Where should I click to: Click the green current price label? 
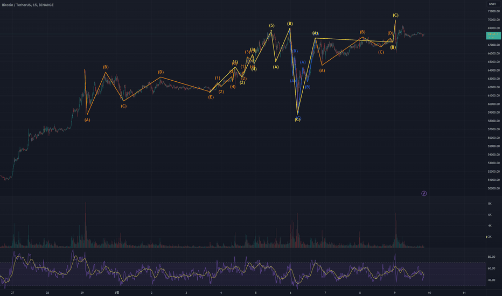tap(493, 35)
